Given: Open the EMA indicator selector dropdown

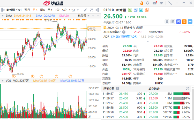Looking at the screenshot, I should tap(3, 16).
